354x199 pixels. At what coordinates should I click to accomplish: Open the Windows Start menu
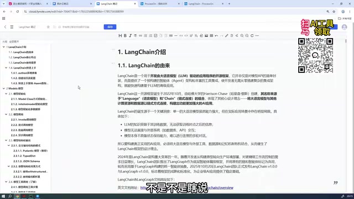coord(3,196)
